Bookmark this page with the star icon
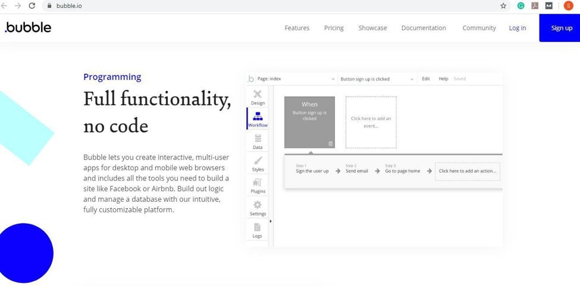The image size is (580, 286). [x=503, y=6]
